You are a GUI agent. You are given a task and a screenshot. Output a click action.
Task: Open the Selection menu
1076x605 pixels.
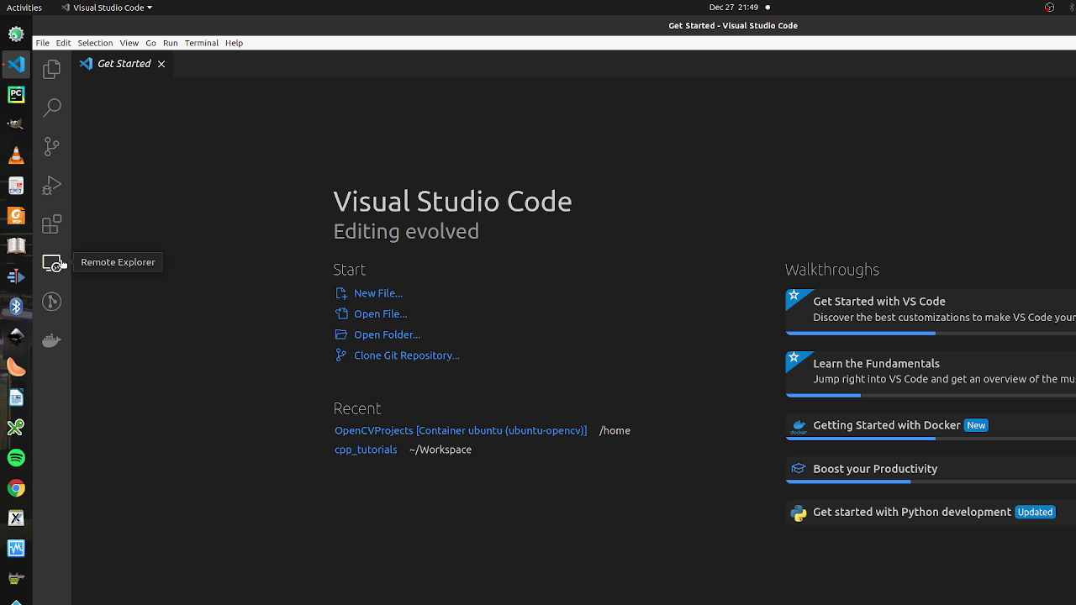coord(95,43)
